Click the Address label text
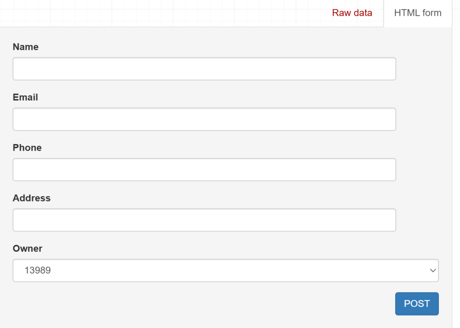Screen dimensions: 460x328 coord(32,198)
